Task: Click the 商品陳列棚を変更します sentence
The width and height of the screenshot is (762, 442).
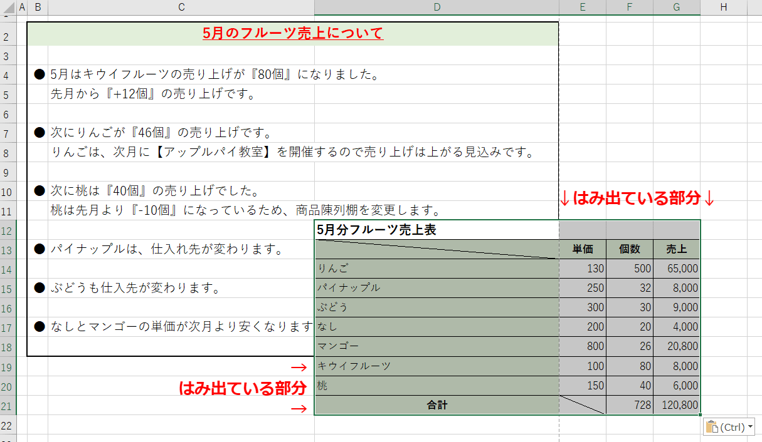Action: (x=245, y=211)
